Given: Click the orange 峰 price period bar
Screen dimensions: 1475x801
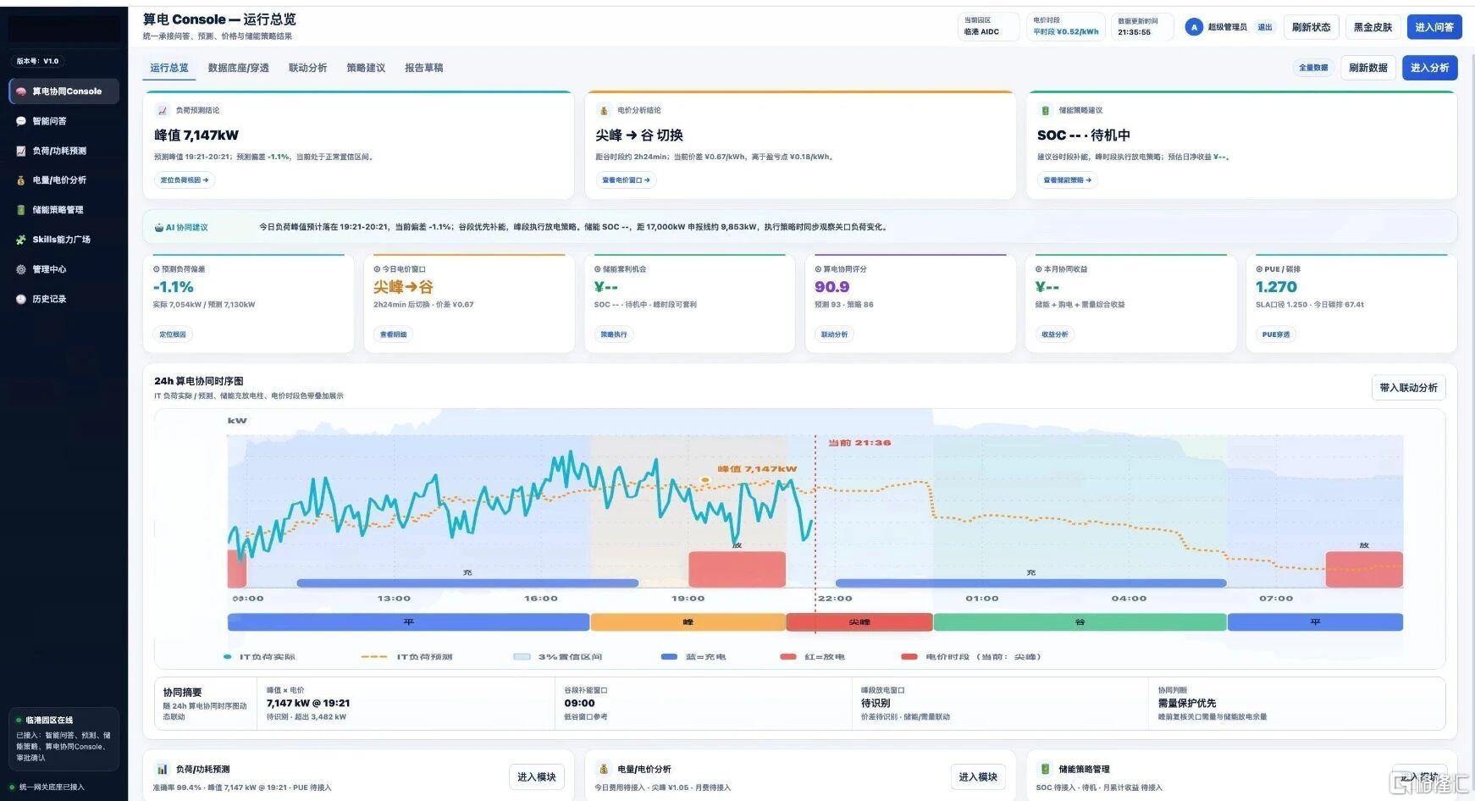Looking at the screenshot, I should pos(688,622).
